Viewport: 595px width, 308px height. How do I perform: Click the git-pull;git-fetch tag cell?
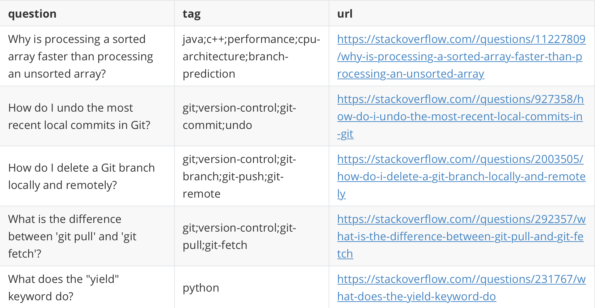(239, 237)
